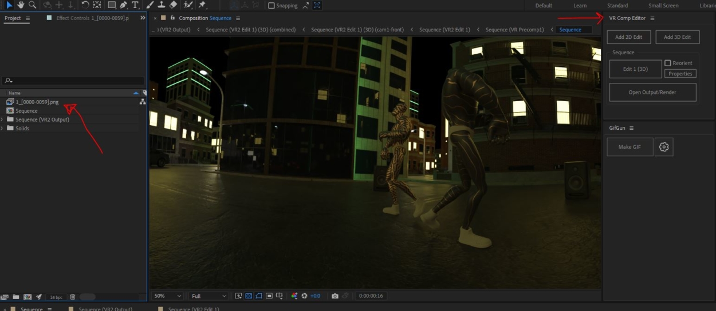Screen dimensions: 716x311
Task: Click Add 2D Edit button
Action: [x=628, y=37]
